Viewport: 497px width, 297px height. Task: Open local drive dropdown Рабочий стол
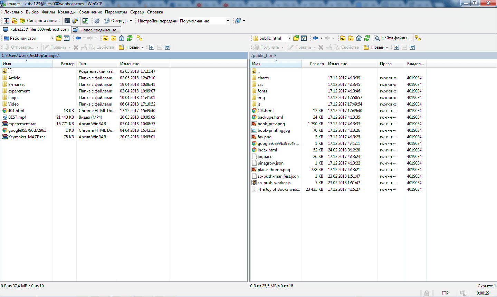pyautogui.click(x=28, y=38)
